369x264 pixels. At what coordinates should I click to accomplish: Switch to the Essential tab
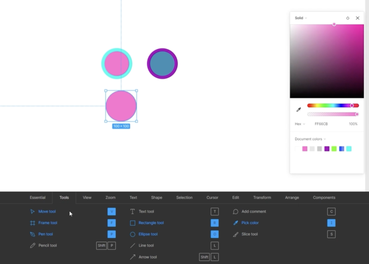38,197
